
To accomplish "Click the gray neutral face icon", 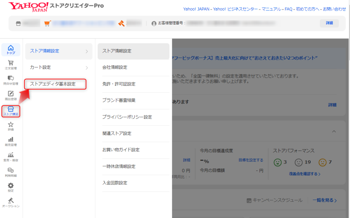I will point(298,162).
